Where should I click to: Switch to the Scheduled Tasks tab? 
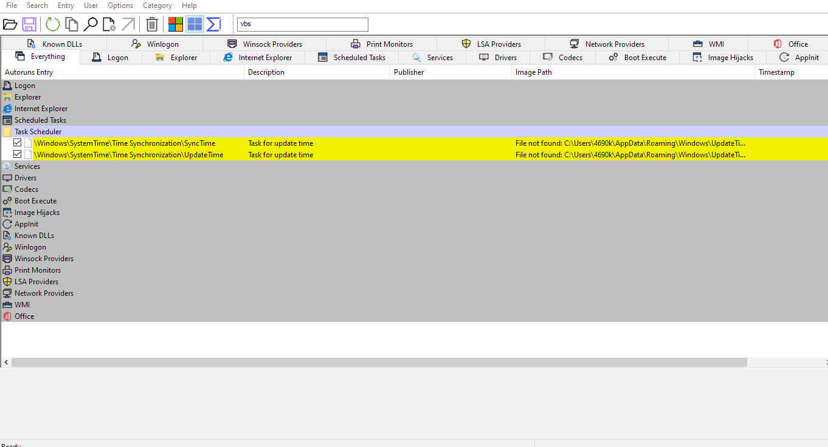pyautogui.click(x=352, y=58)
